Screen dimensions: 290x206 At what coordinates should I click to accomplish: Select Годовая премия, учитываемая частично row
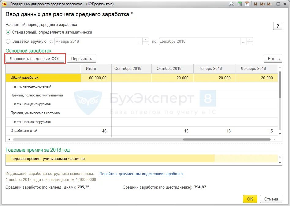[142, 159]
